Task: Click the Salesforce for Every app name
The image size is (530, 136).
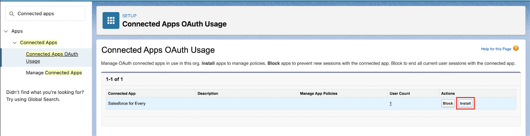Action: 127,103
